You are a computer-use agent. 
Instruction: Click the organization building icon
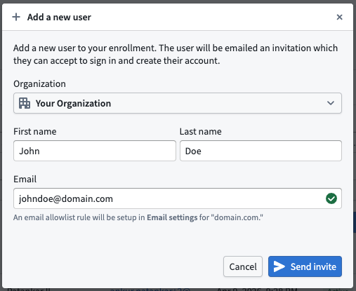click(x=25, y=103)
